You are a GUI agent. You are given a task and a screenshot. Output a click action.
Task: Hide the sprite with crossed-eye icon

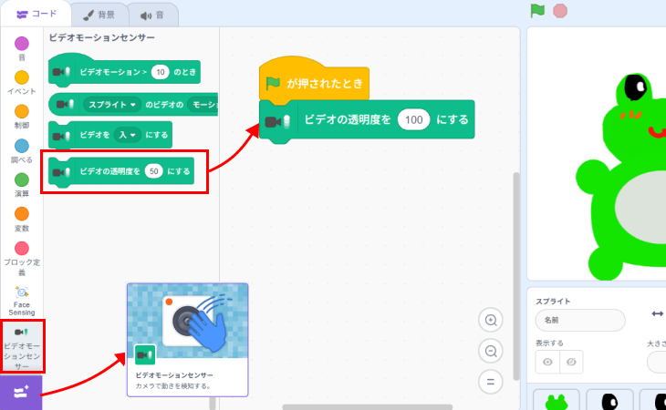572,362
